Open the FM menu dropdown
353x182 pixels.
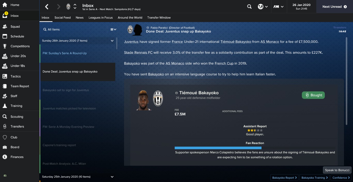279,7
